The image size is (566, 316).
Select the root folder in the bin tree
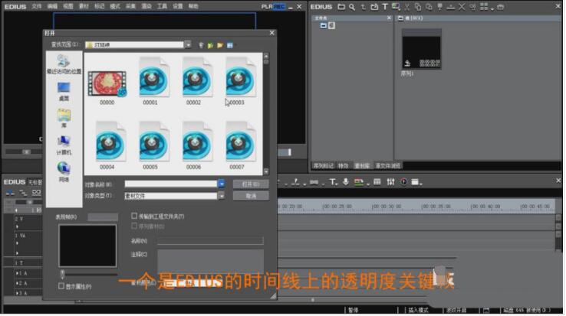[327, 25]
